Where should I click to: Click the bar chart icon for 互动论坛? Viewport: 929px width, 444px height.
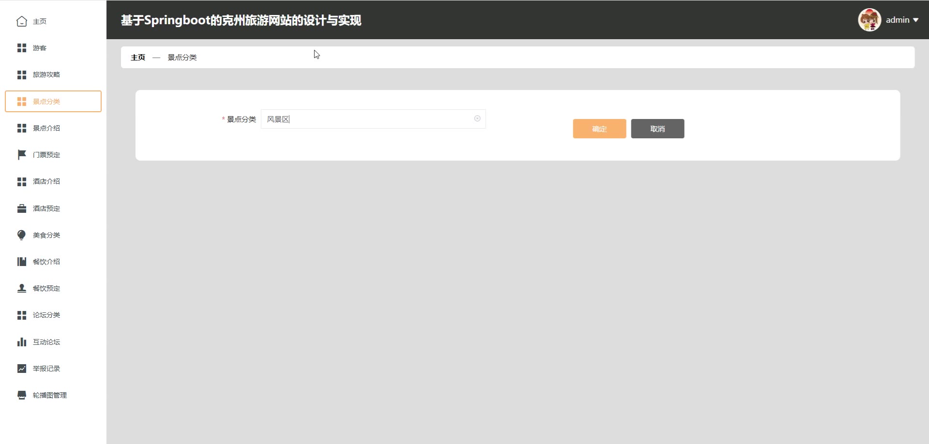(x=22, y=342)
